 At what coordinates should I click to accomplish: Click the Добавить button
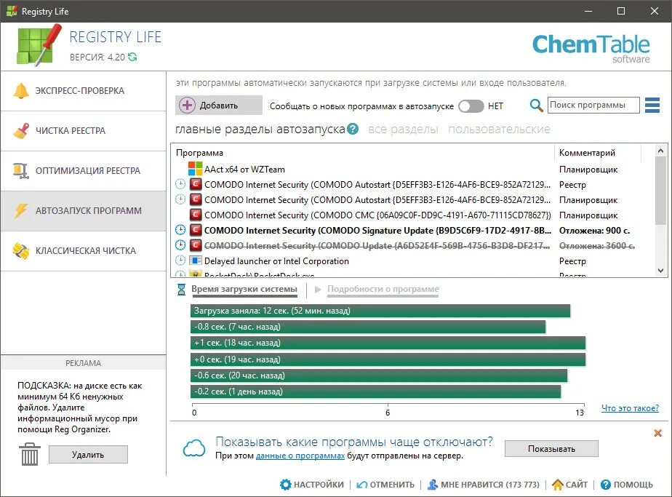click(219, 105)
